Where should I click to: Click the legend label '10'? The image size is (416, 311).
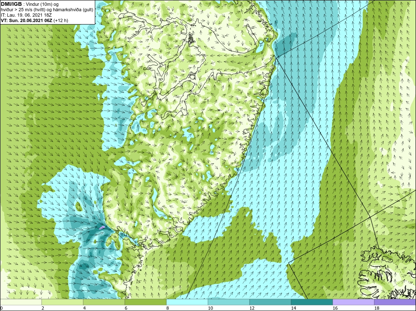pyautogui.click(x=210, y=308)
